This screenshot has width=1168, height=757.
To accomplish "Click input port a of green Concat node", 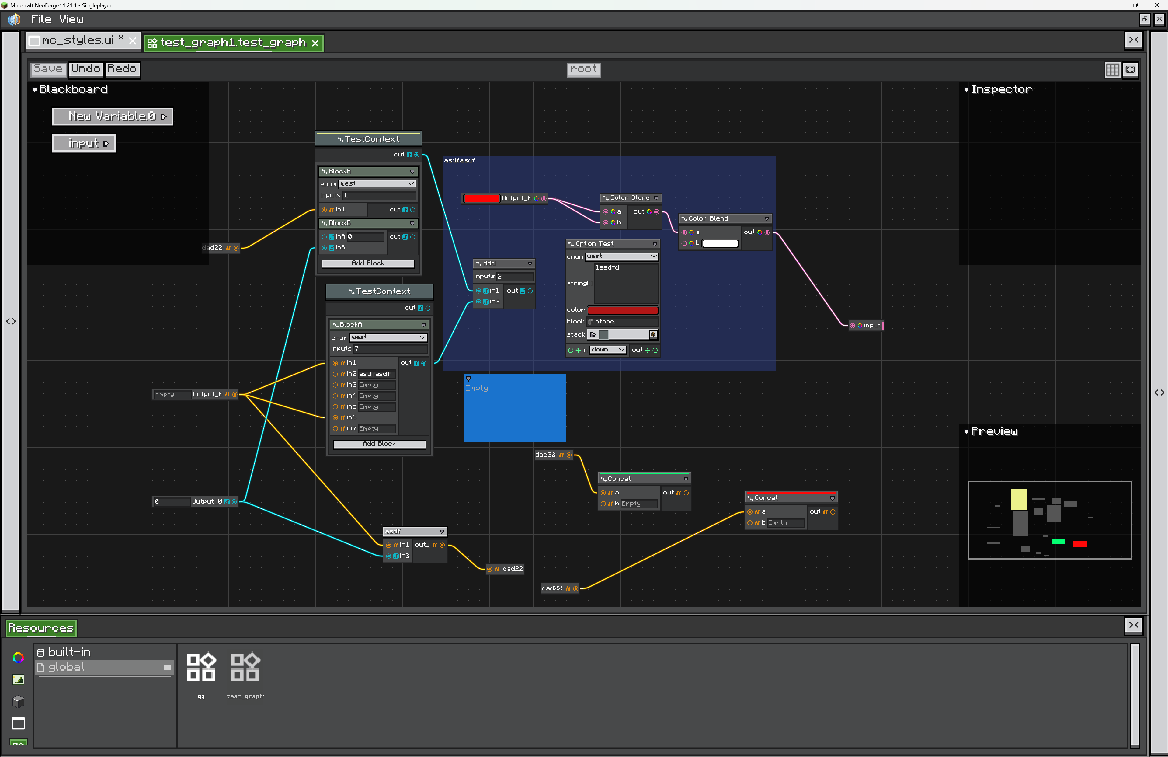I will [603, 492].
